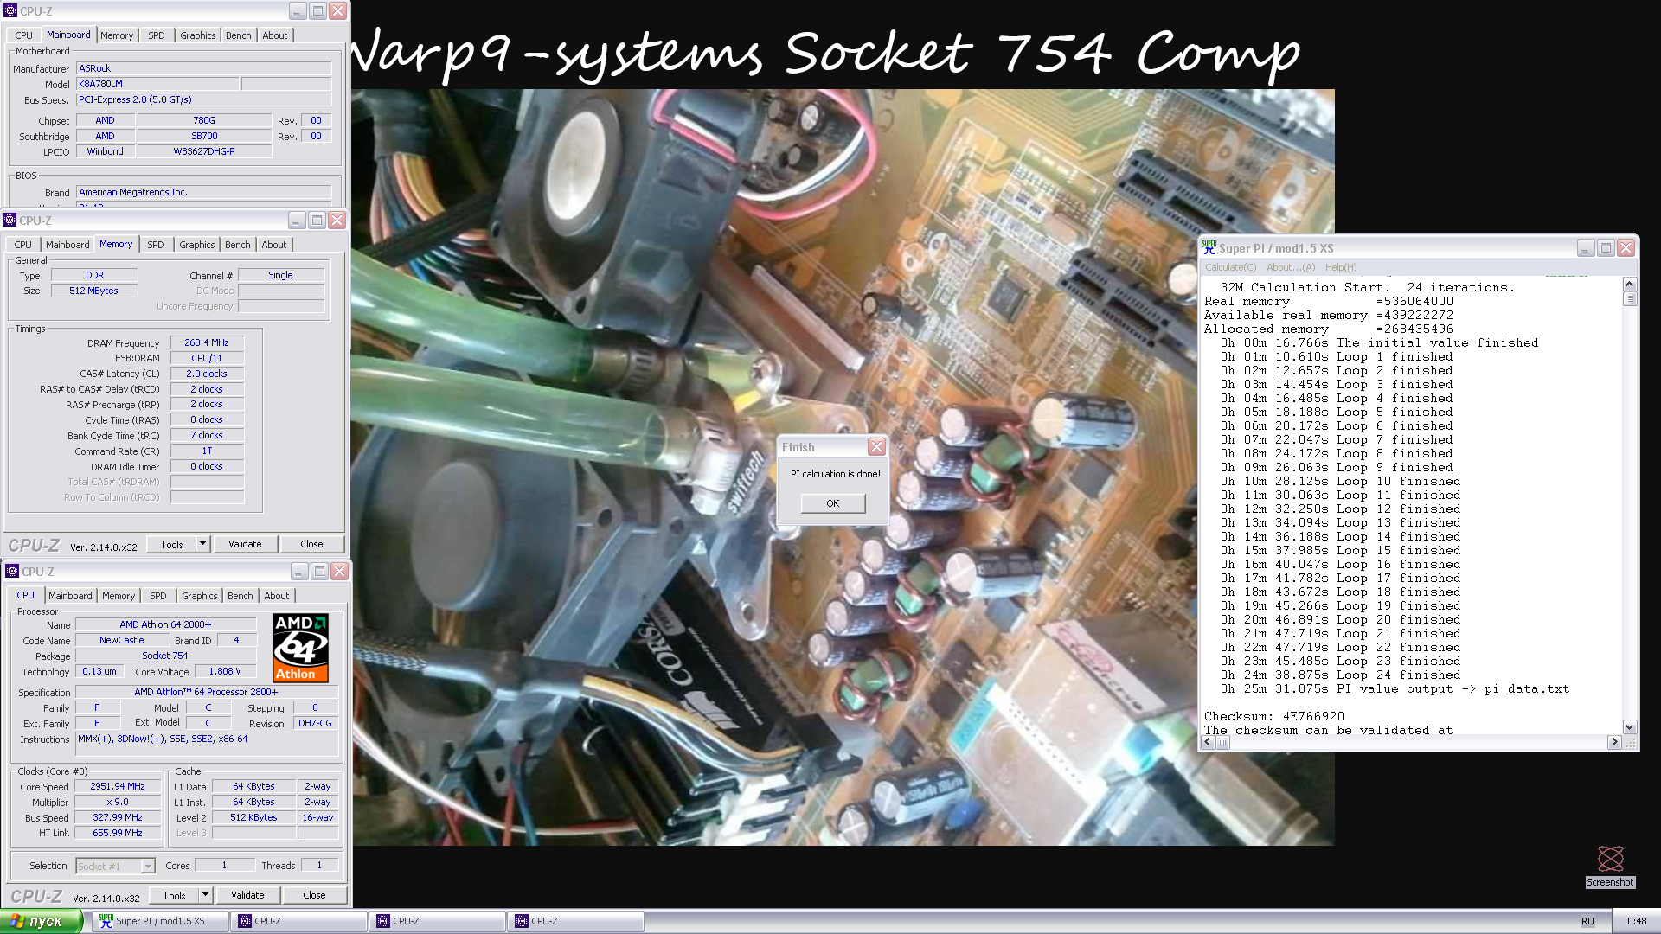Viewport: 1661px width, 934px height.
Task: Close the bottom CPU-Z CPU window
Action: point(340,572)
